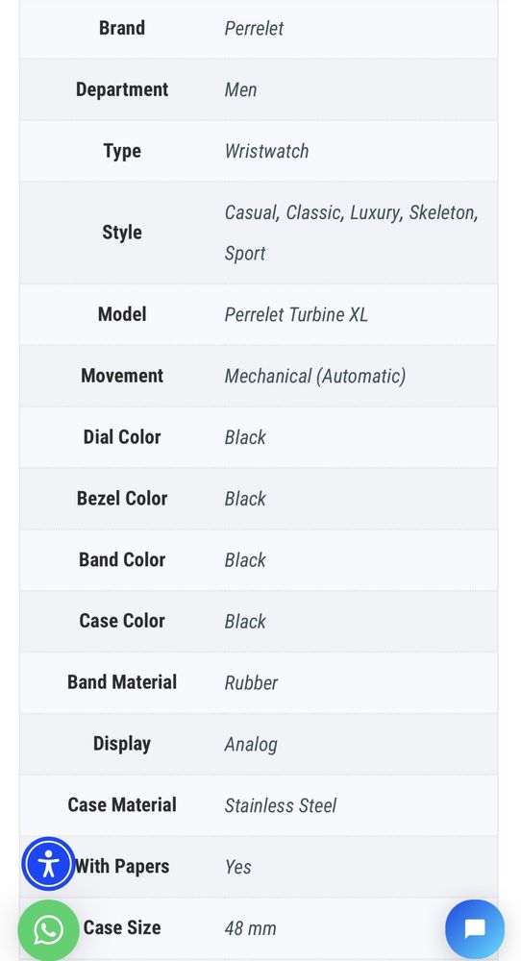The height and width of the screenshot is (961, 521).
Task: Click the With Papers Yes value
Action: [237, 866]
